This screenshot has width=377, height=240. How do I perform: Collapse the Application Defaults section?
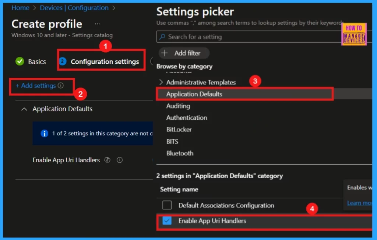coord(24,109)
